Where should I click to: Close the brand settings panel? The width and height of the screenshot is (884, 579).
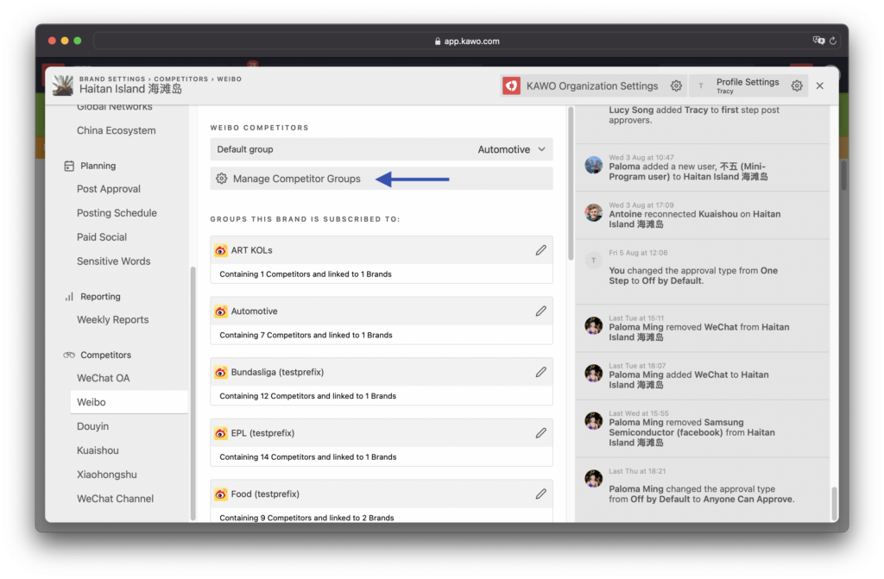tap(820, 85)
